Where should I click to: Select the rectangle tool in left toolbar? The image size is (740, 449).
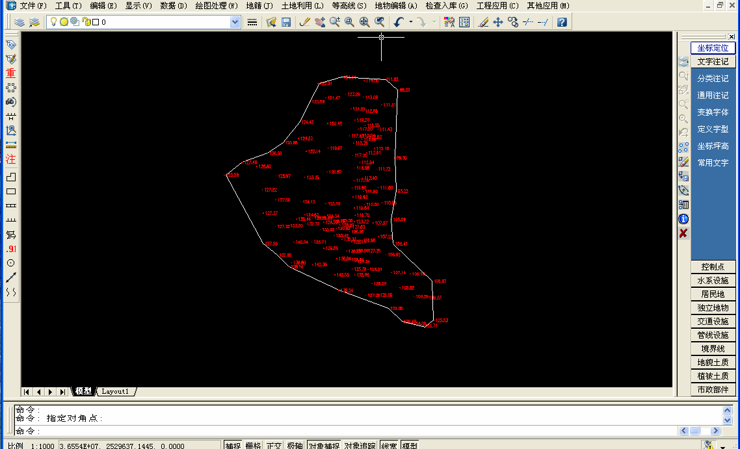coord(10,192)
